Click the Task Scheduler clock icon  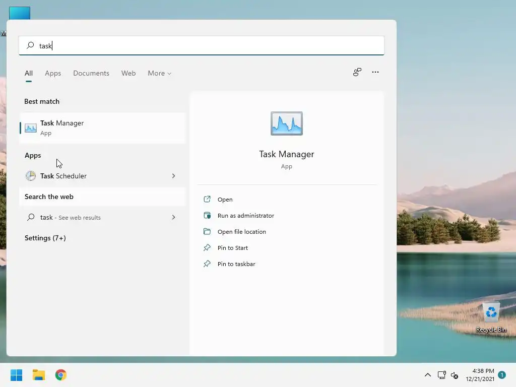[x=31, y=176]
